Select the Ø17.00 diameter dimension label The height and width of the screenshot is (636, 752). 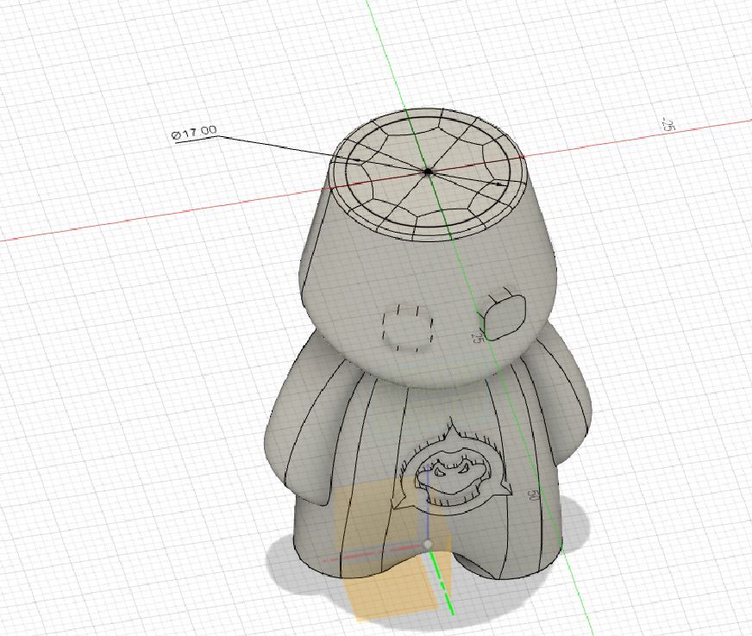pyautogui.click(x=194, y=132)
